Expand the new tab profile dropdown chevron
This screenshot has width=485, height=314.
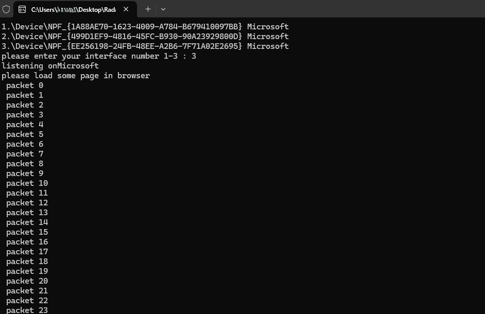click(163, 9)
